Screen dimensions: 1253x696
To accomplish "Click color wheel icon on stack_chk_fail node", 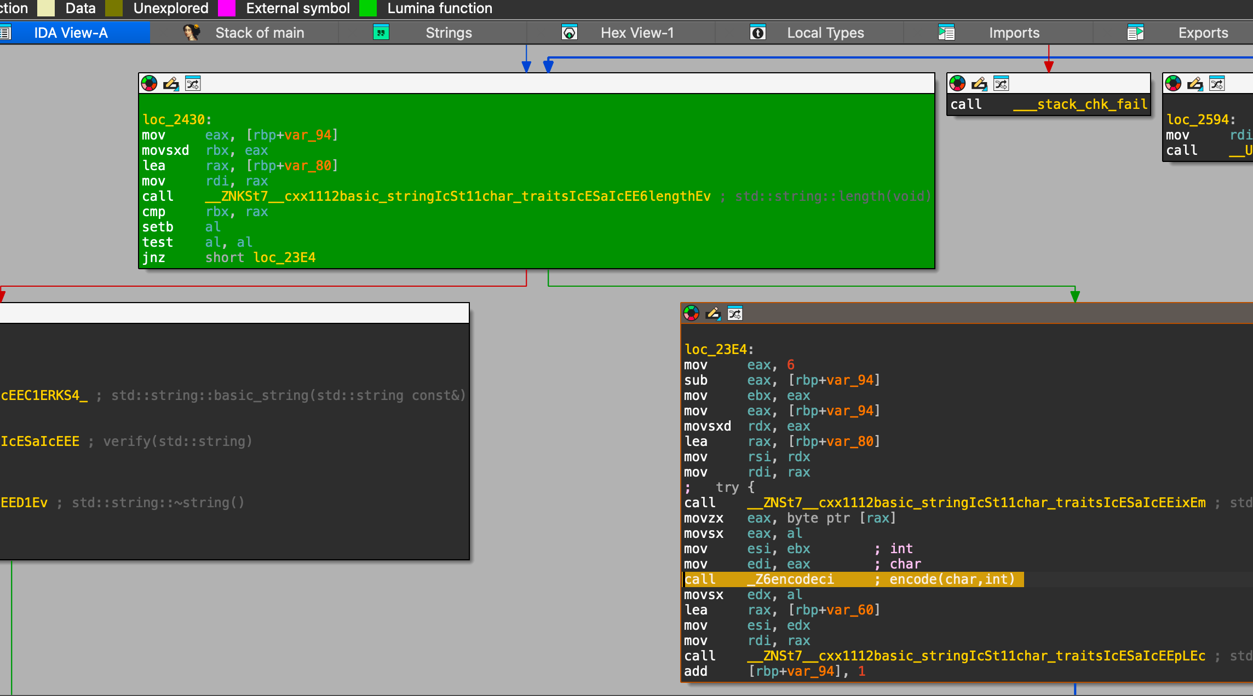I will point(957,84).
